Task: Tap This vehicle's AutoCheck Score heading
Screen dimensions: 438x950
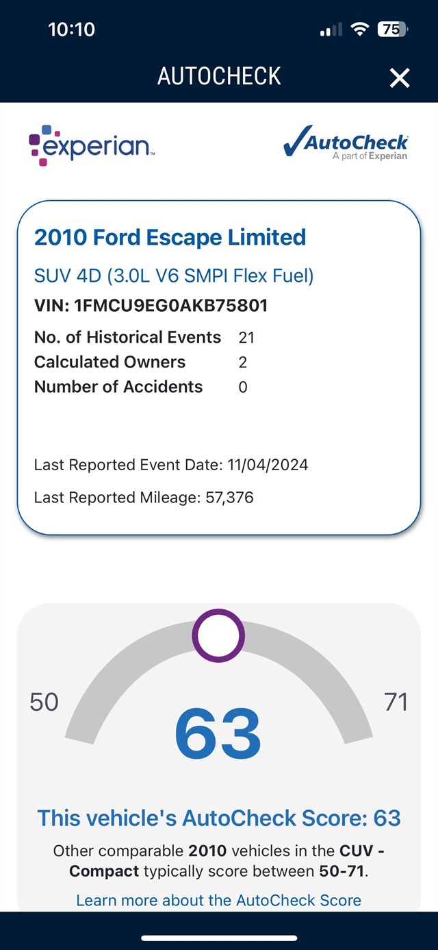Action: pos(218,818)
